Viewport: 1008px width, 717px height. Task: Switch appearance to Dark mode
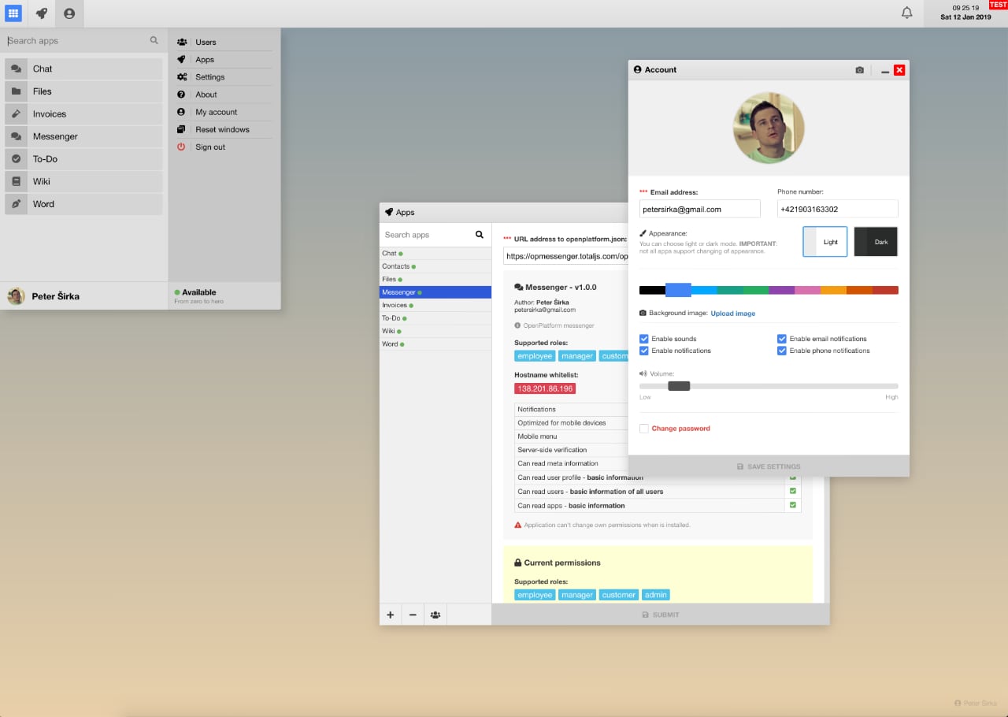876,242
